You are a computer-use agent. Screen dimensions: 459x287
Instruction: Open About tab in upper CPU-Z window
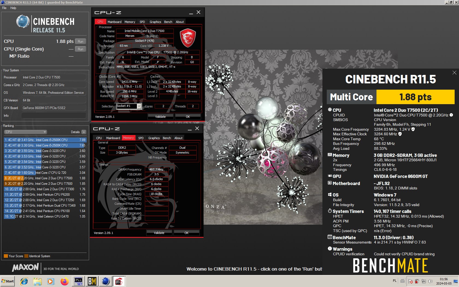tap(180, 22)
